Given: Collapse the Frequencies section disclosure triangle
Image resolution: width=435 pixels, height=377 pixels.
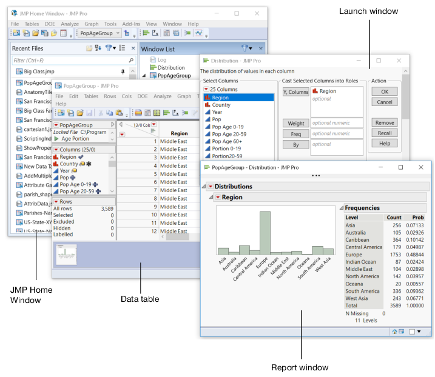Looking at the screenshot, I should coord(340,209).
